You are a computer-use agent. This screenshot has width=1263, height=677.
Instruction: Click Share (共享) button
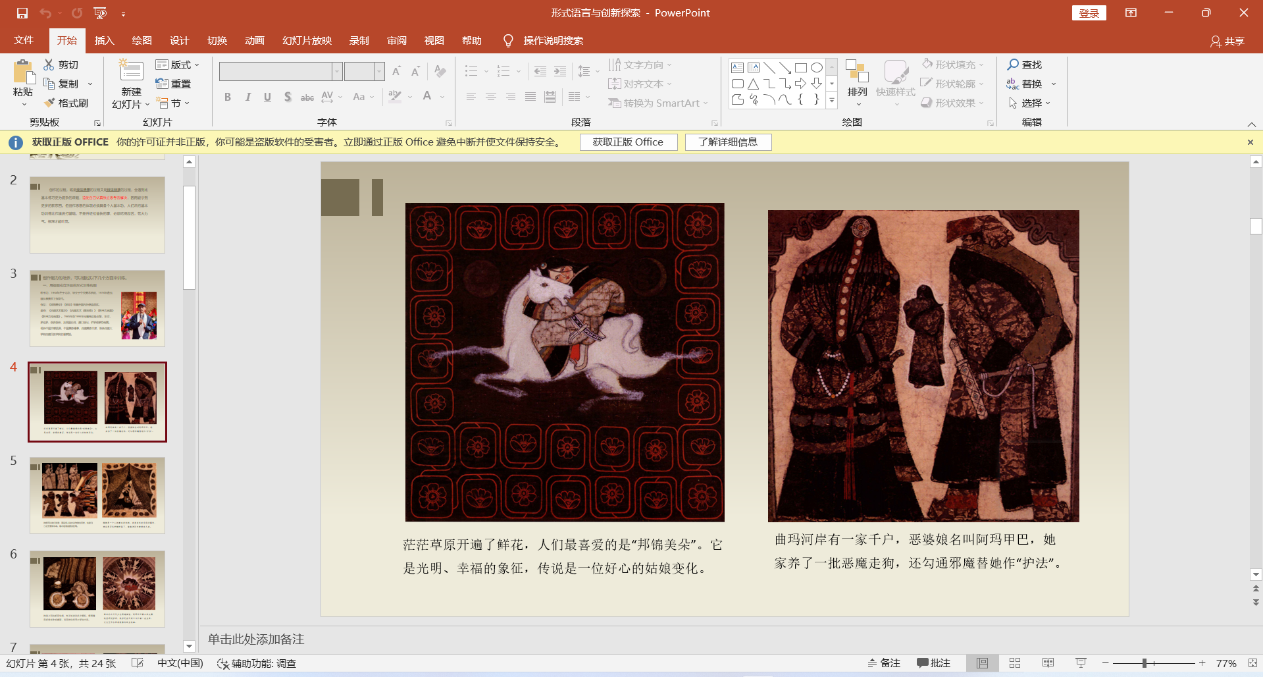click(1227, 41)
